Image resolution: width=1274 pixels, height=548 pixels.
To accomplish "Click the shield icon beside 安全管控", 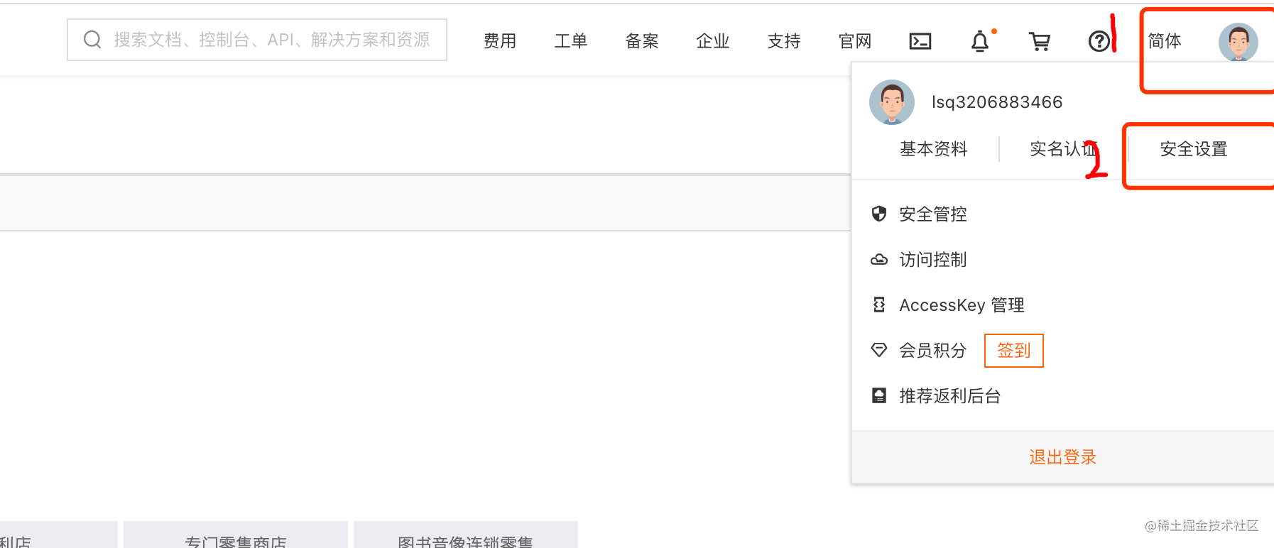I will click(879, 214).
